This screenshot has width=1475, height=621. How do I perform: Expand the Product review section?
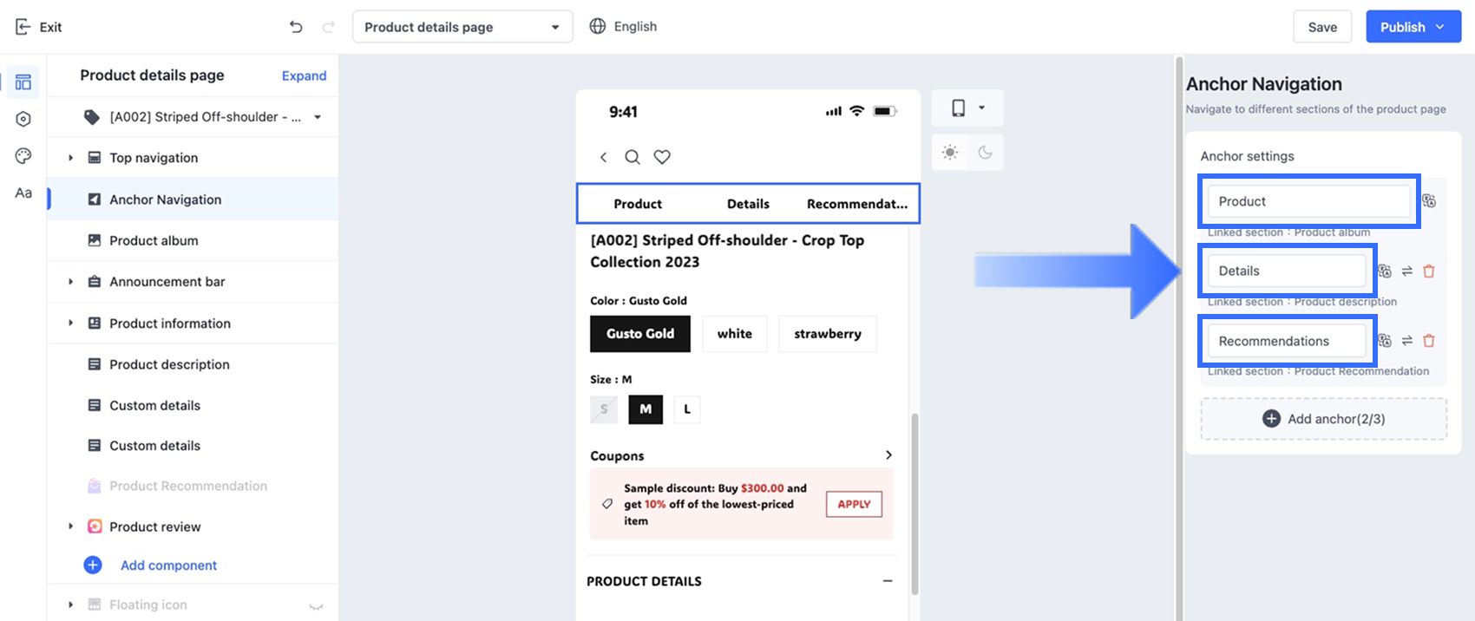click(71, 526)
